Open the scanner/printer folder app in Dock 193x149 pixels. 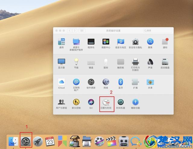point(87,141)
